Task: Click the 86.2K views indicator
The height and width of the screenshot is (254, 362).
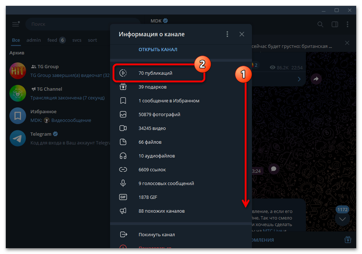Action: coord(279,67)
